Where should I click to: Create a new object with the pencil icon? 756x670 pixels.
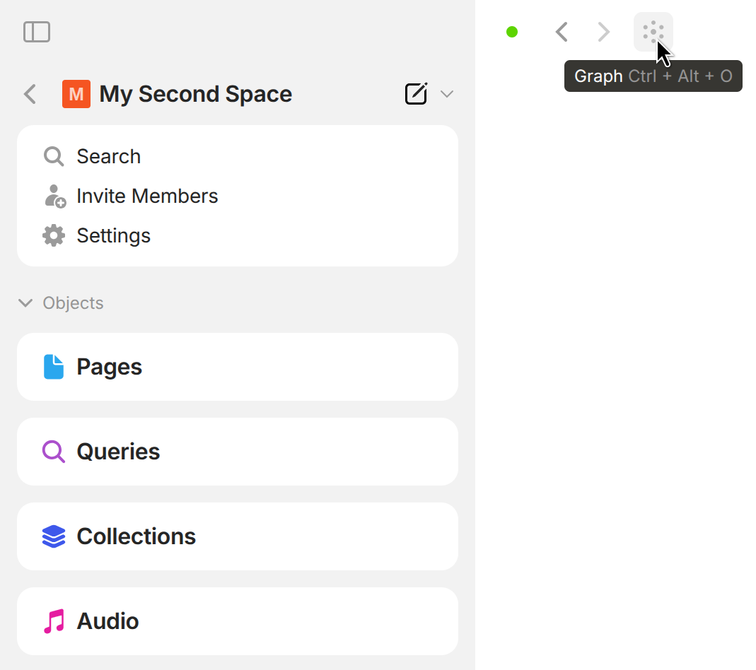tap(416, 94)
